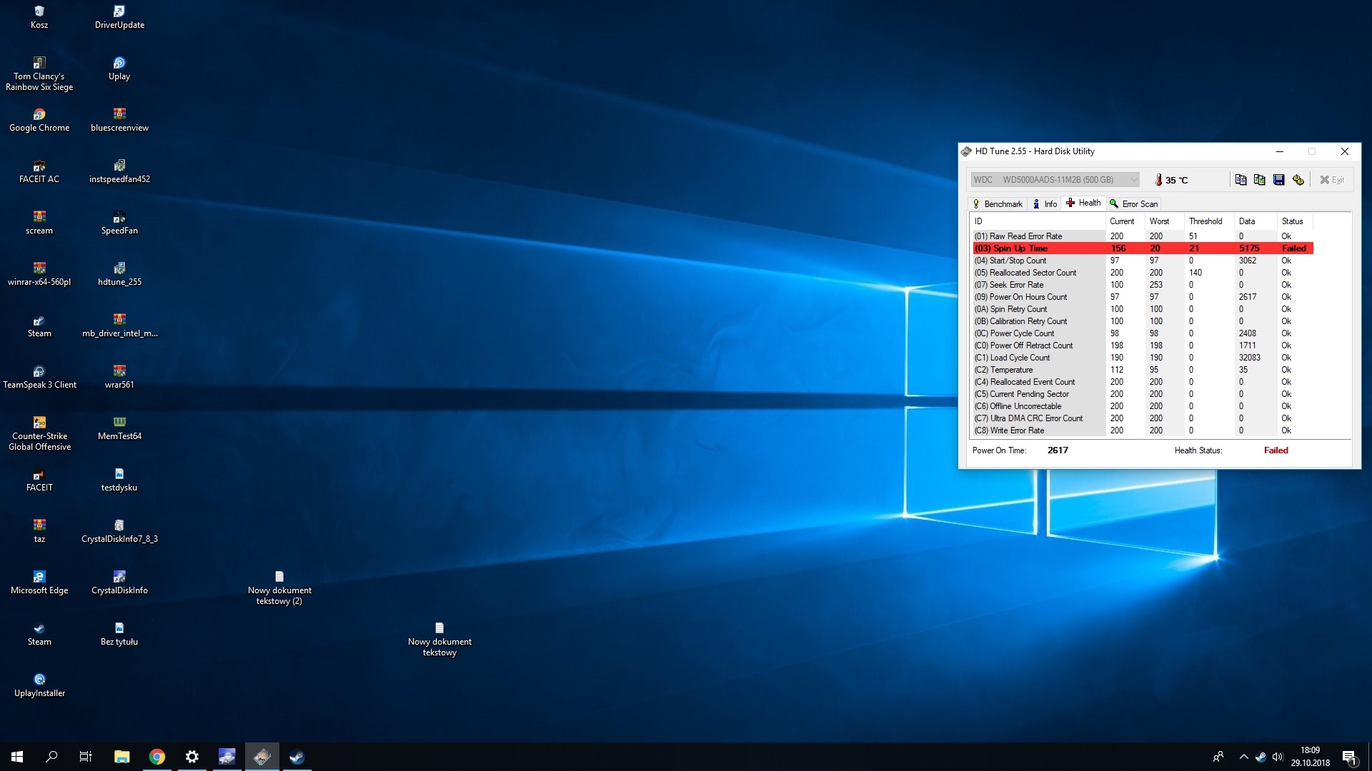Select the hdtune_255 installer icon

(119, 275)
